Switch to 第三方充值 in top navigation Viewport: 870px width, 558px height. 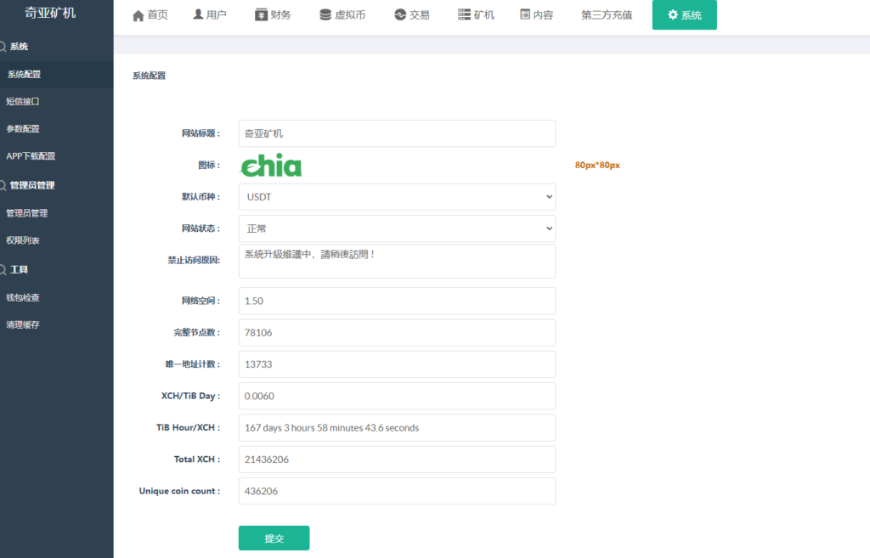point(605,14)
